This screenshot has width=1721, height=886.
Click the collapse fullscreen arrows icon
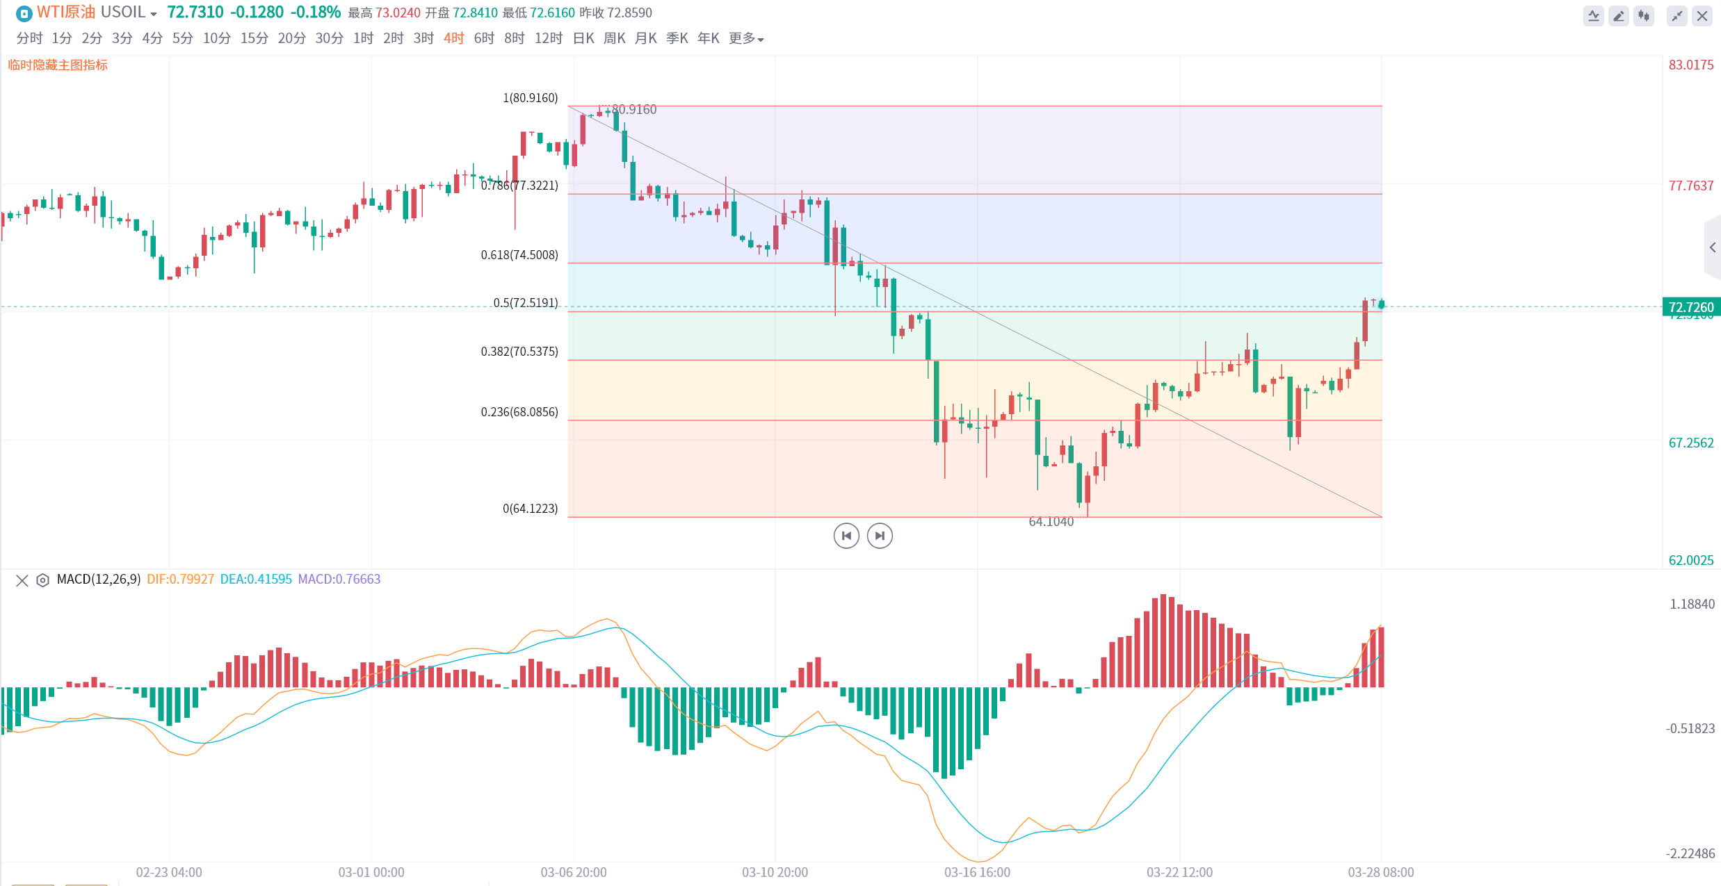tap(1677, 16)
